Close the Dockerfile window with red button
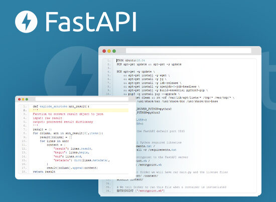The image size is (276, 202). pos(104,51)
